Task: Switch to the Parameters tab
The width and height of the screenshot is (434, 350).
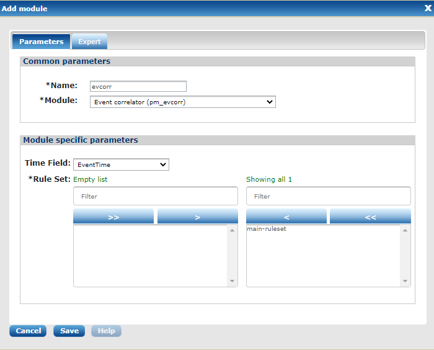Action: click(x=41, y=42)
